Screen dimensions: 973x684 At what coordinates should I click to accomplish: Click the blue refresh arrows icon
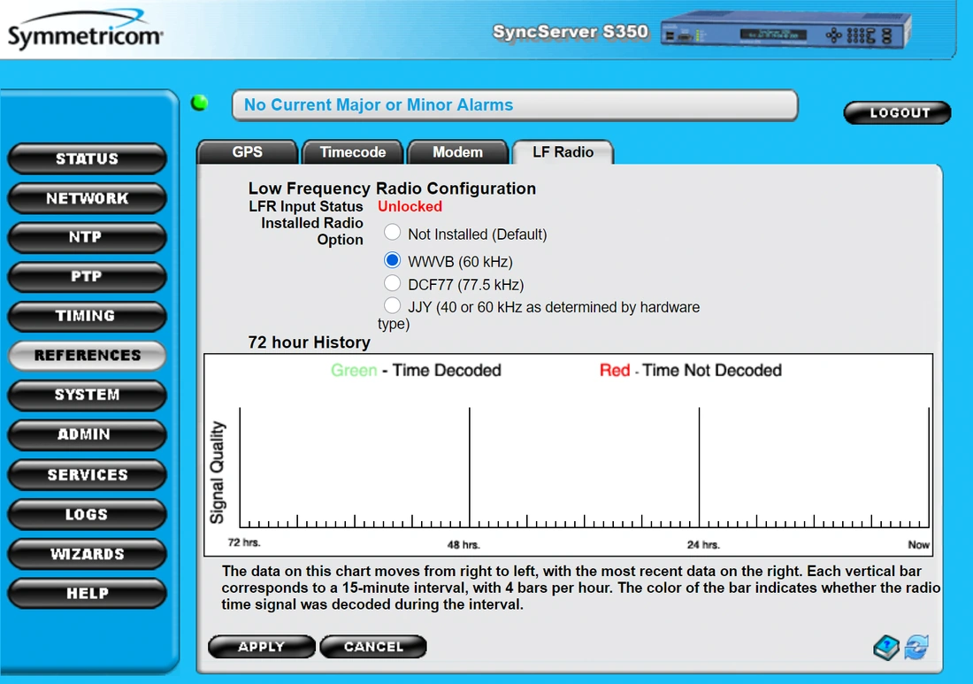click(916, 648)
